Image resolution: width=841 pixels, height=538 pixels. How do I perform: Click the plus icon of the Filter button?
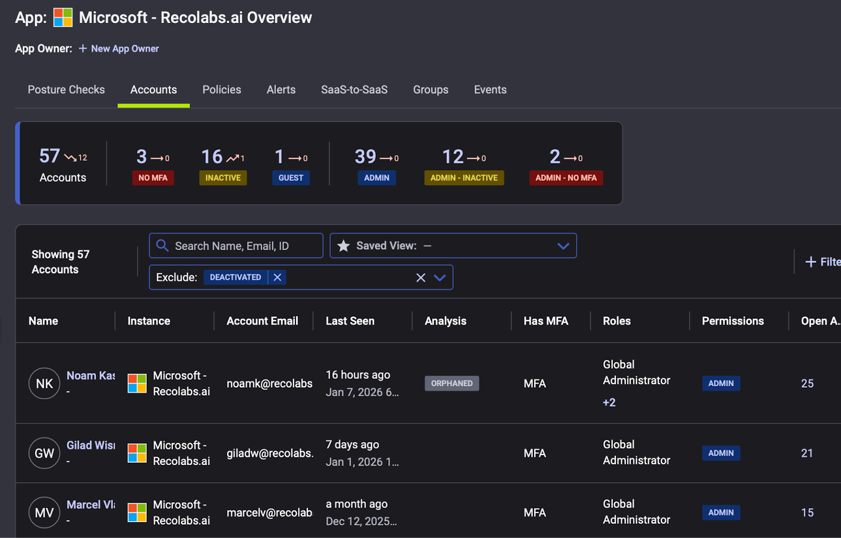click(811, 262)
